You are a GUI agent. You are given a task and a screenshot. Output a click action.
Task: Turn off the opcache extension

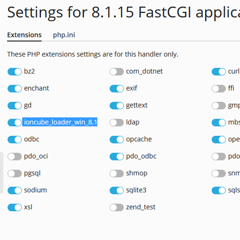click(117, 140)
